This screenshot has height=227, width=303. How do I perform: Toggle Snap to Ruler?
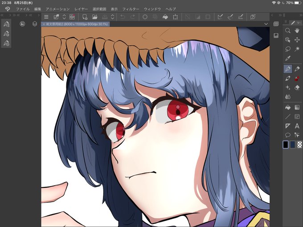(x=220, y=17)
